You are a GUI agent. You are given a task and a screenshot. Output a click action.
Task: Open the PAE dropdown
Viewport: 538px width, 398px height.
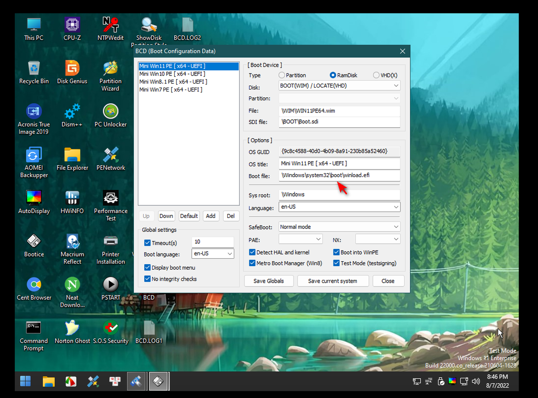[x=301, y=239]
